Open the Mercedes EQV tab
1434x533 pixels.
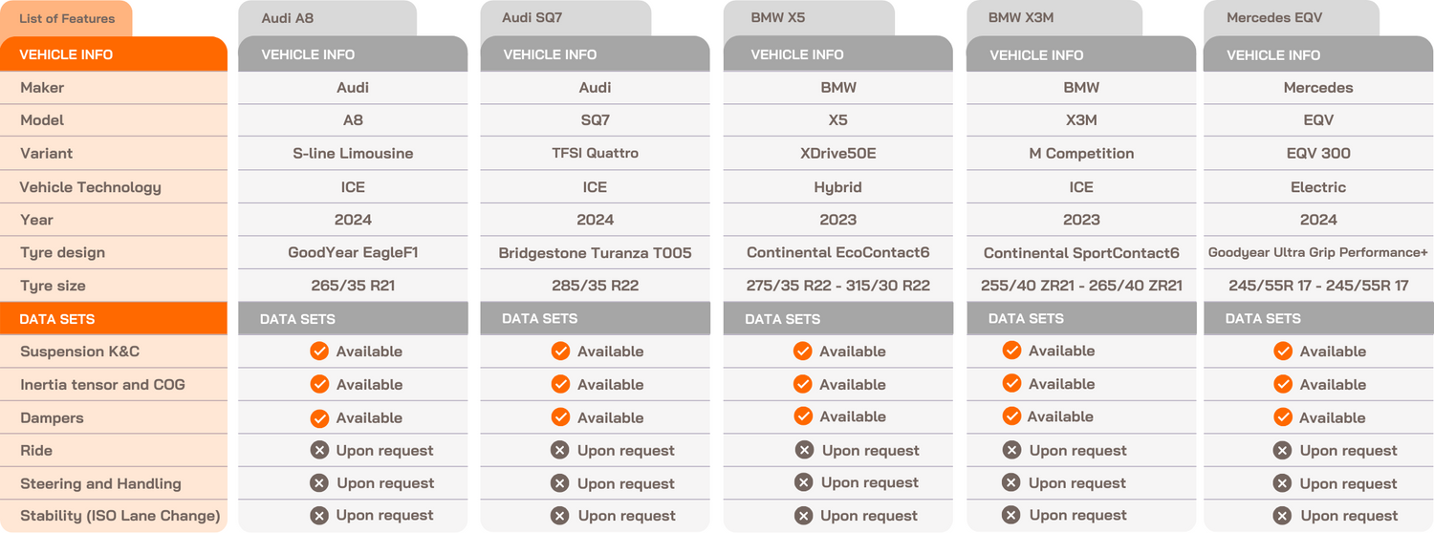coord(1290,18)
